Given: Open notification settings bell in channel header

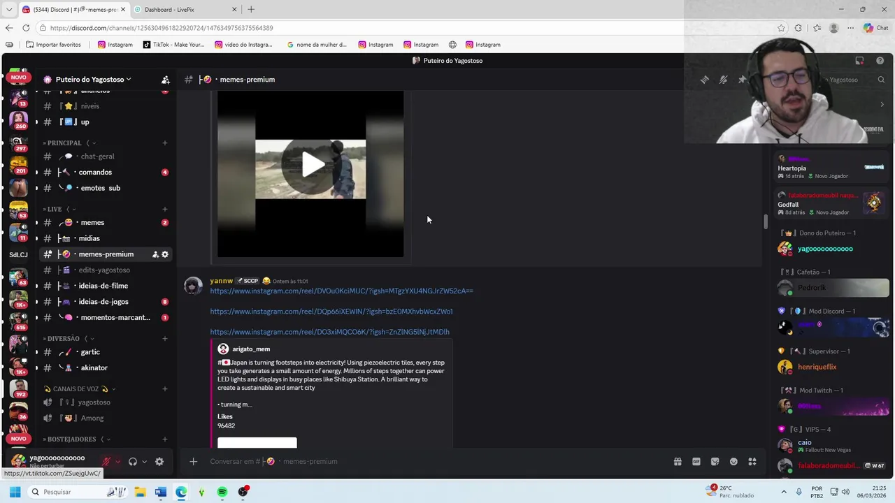Looking at the screenshot, I should click(x=724, y=80).
